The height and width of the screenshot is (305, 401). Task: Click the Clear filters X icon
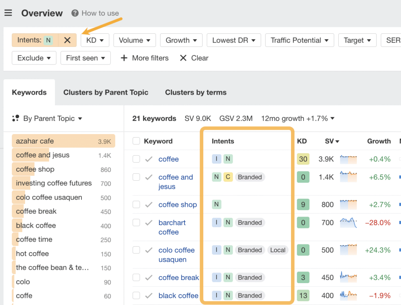(x=183, y=58)
